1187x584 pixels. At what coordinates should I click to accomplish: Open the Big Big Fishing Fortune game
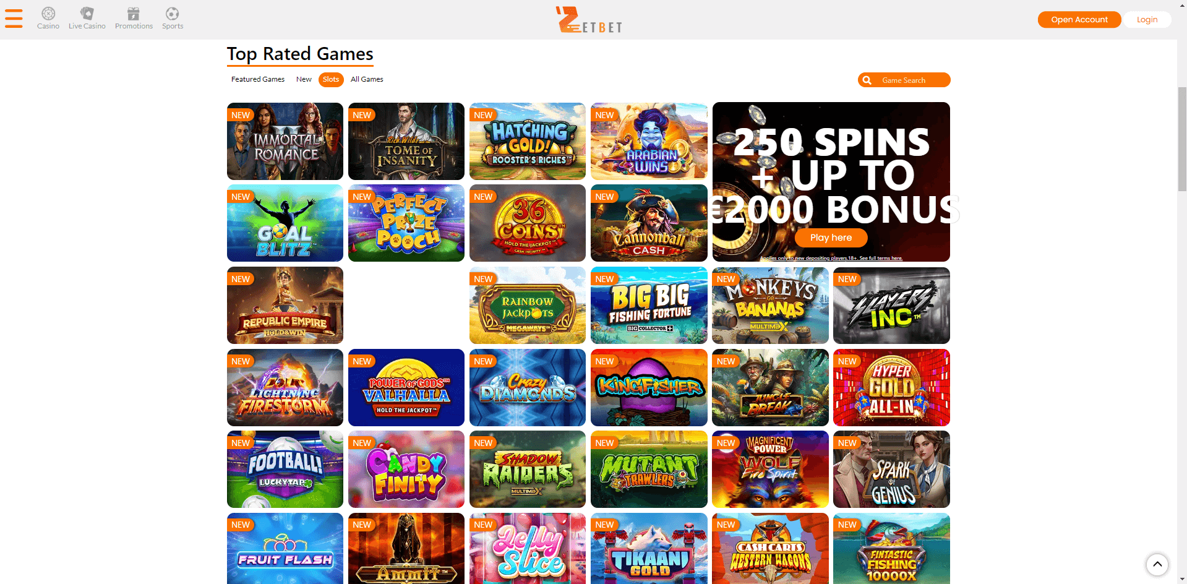649,306
